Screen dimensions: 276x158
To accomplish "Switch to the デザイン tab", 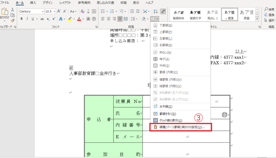I will point(47,3).
